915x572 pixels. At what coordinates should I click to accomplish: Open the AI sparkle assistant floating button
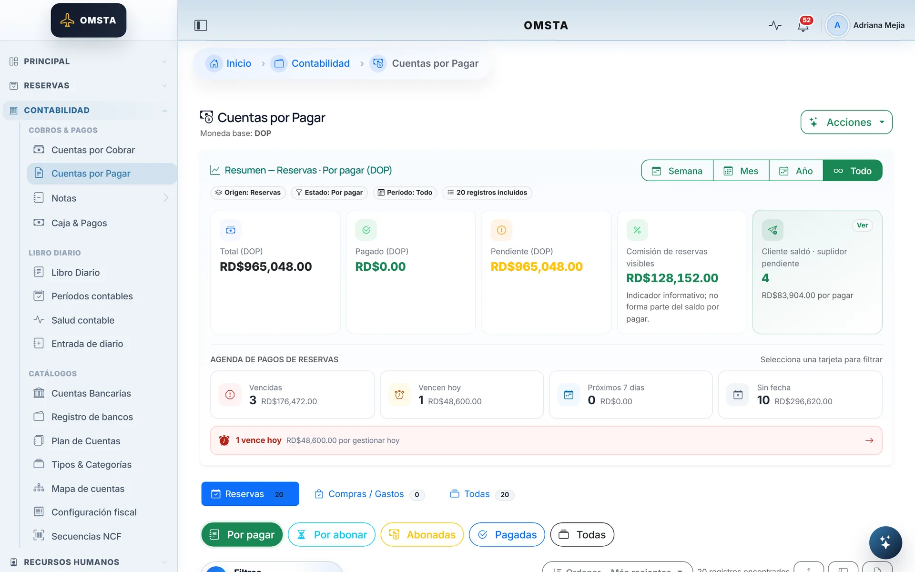pos(885,542)
